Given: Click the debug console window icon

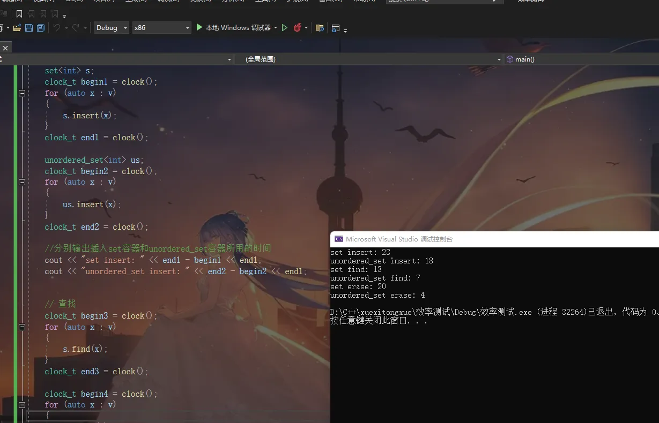Looking at the screenshot, I should 338,239.
